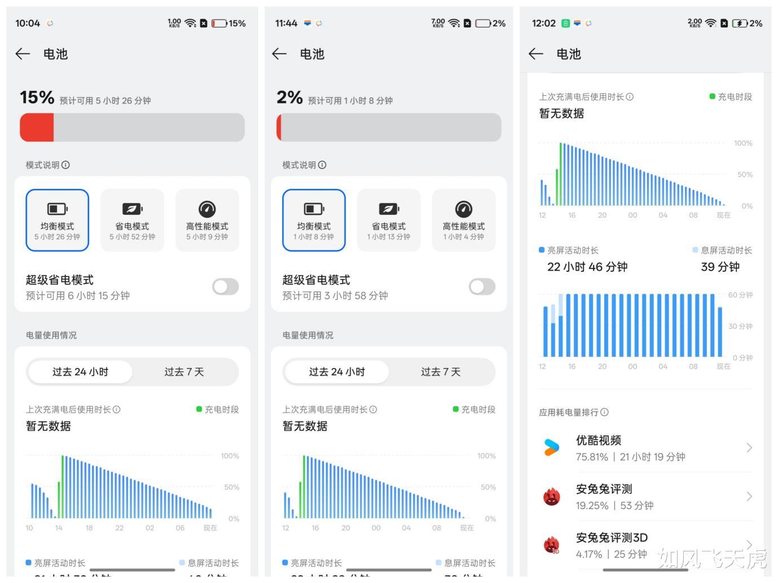Tap the text 预计可用 6 小时 15 分钟

coord(78,295)
